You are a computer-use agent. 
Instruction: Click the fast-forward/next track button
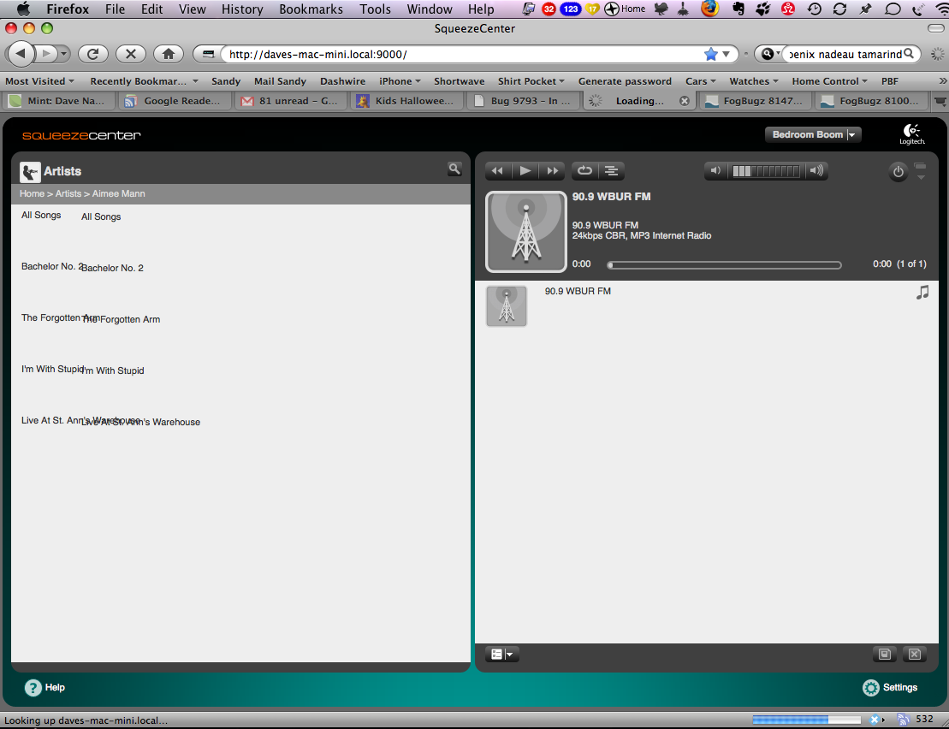pos(553,171)
